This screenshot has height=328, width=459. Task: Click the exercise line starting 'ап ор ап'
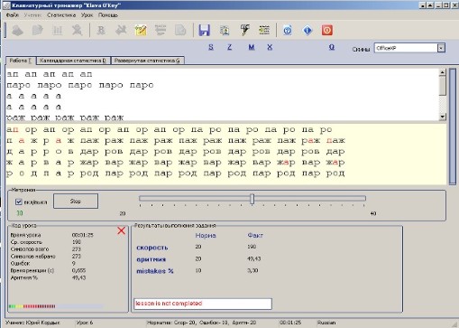coord(170,130)
